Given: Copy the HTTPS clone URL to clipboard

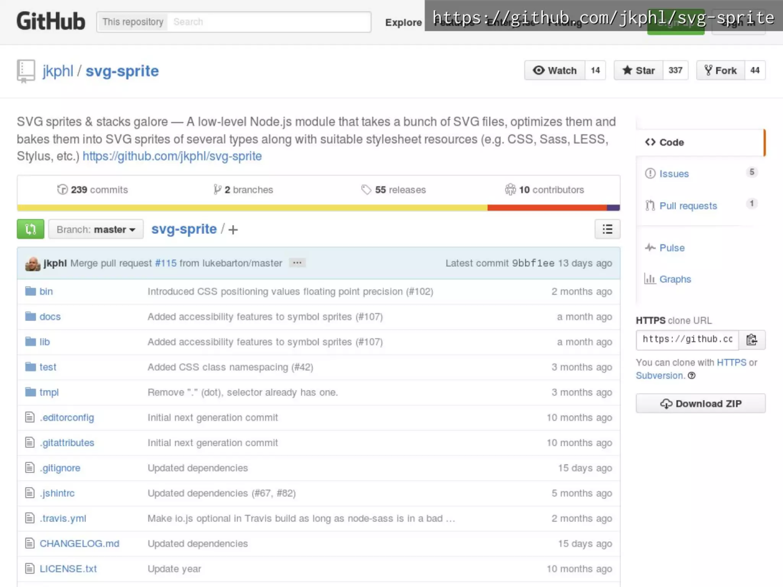Looking at the screenshot, I should pyautogui.click(x=752, y=340).
